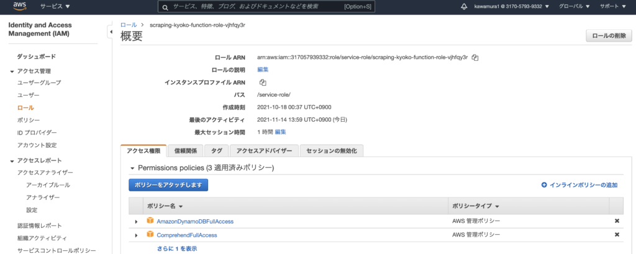This screenshot has width=636, height=254.
Task: Open ID プロバイダー in the sidebar
Action: click(37, 133)
